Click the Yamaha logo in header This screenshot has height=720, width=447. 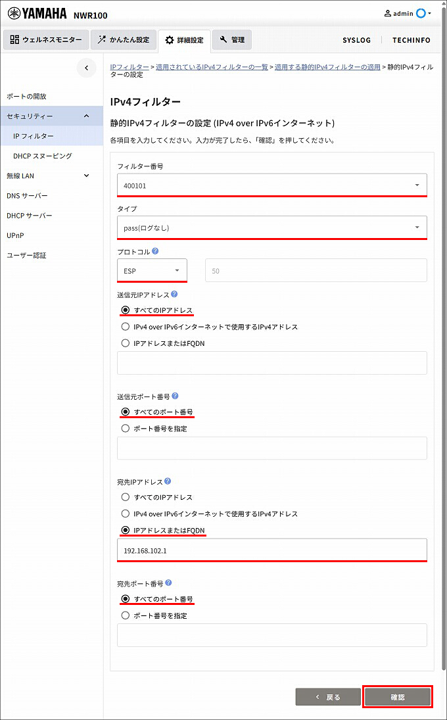(37, 14)
